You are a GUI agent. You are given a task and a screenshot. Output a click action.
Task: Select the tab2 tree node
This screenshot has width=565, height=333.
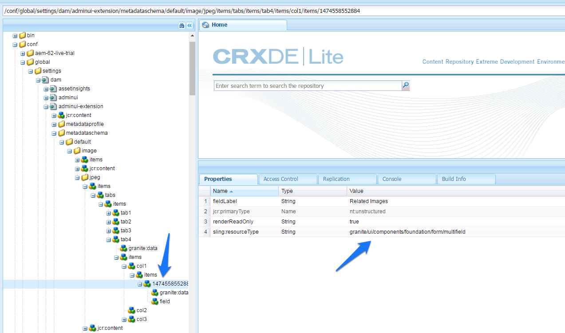(x=126, y=222)
